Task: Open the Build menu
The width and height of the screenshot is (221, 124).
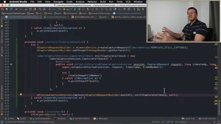Action: coord(103,2)
